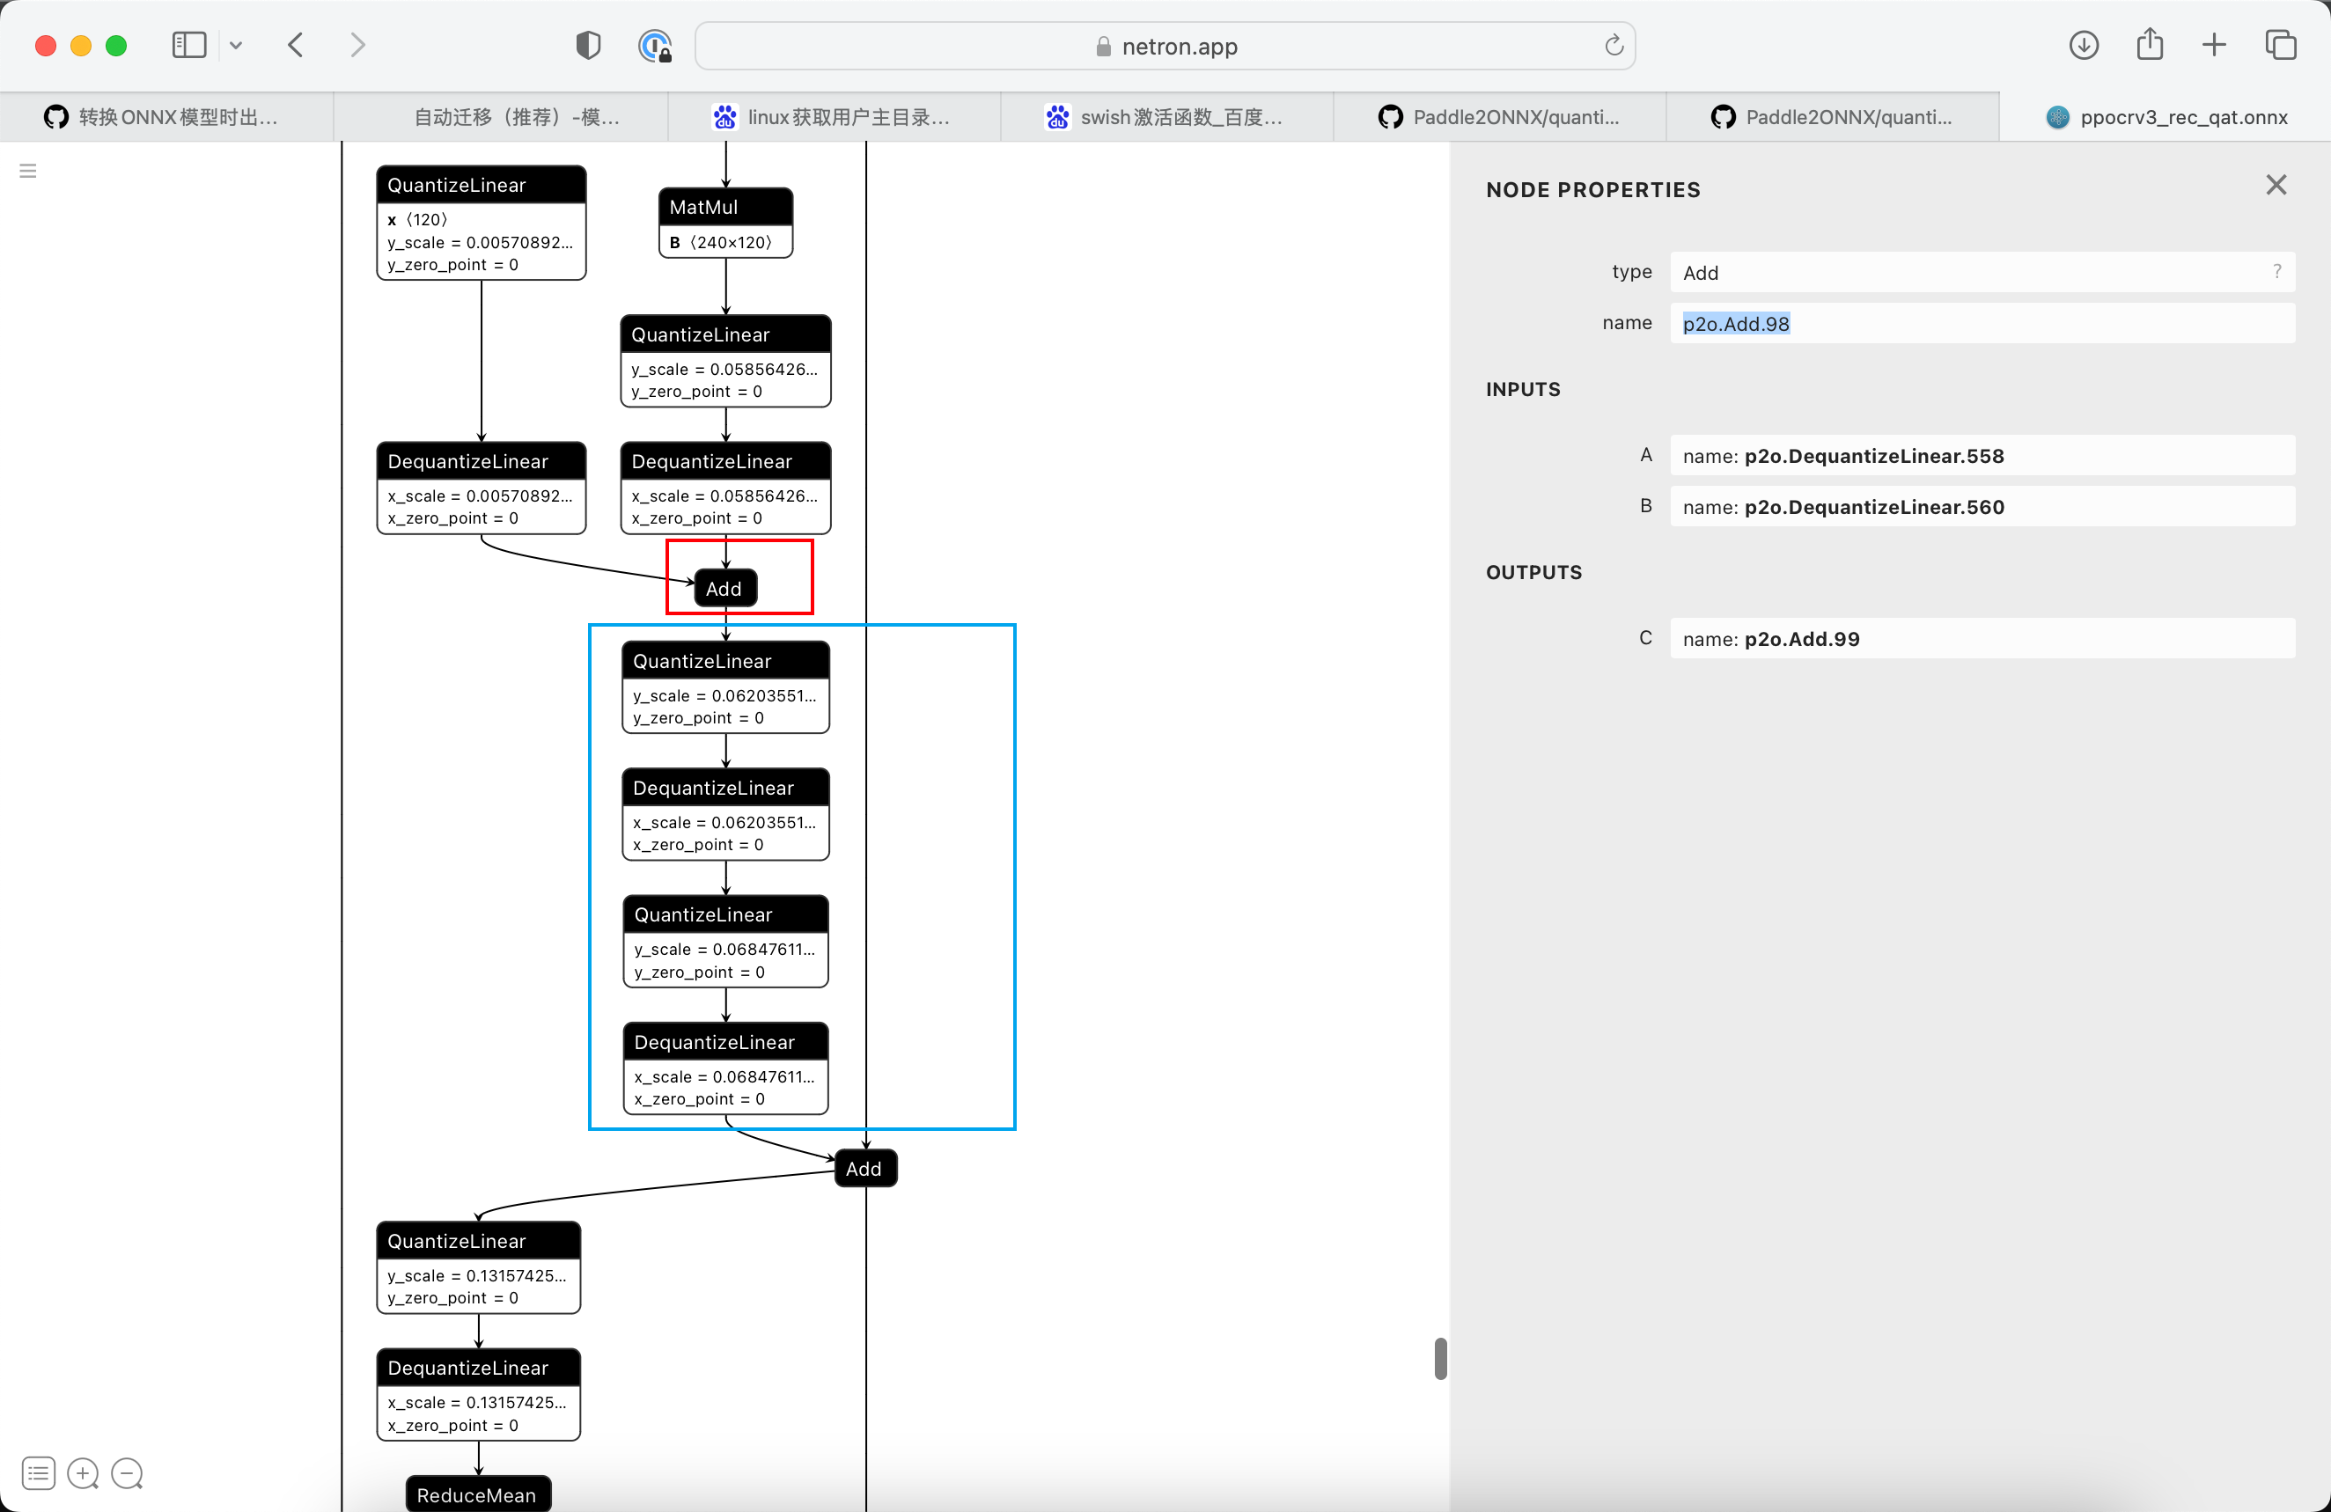Open the tab groups chevron dropdown
The width and height of the screenshot is (2331, 1512).
[236, 45]
